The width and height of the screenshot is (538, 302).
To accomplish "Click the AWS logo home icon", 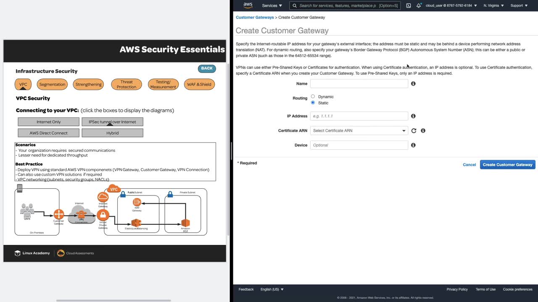I will pos(248,5).
